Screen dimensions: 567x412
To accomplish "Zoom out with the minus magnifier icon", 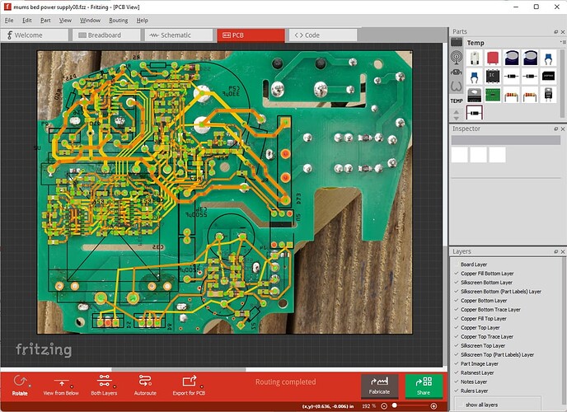I will coord(384,406).
